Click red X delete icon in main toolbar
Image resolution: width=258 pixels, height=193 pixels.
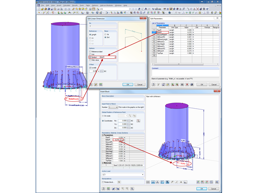pyautogui.click(x=198, y=9)
